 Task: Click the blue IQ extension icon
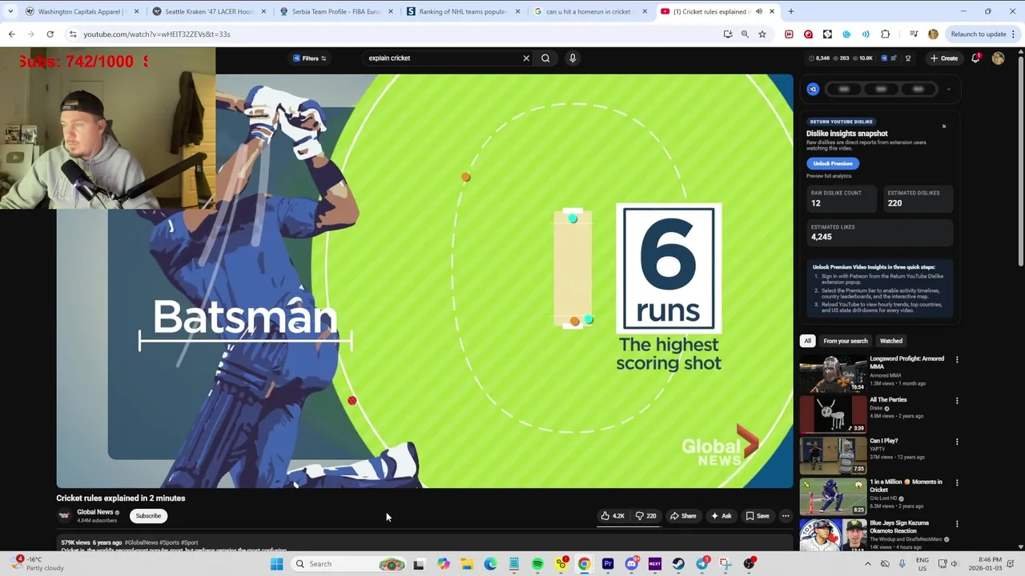click(813, 90)
